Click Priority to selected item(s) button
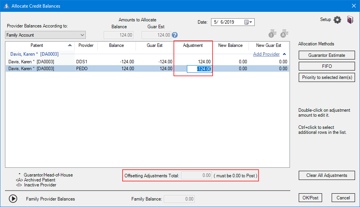The width and height of the screenshot is (360, 207). (327, 77)
